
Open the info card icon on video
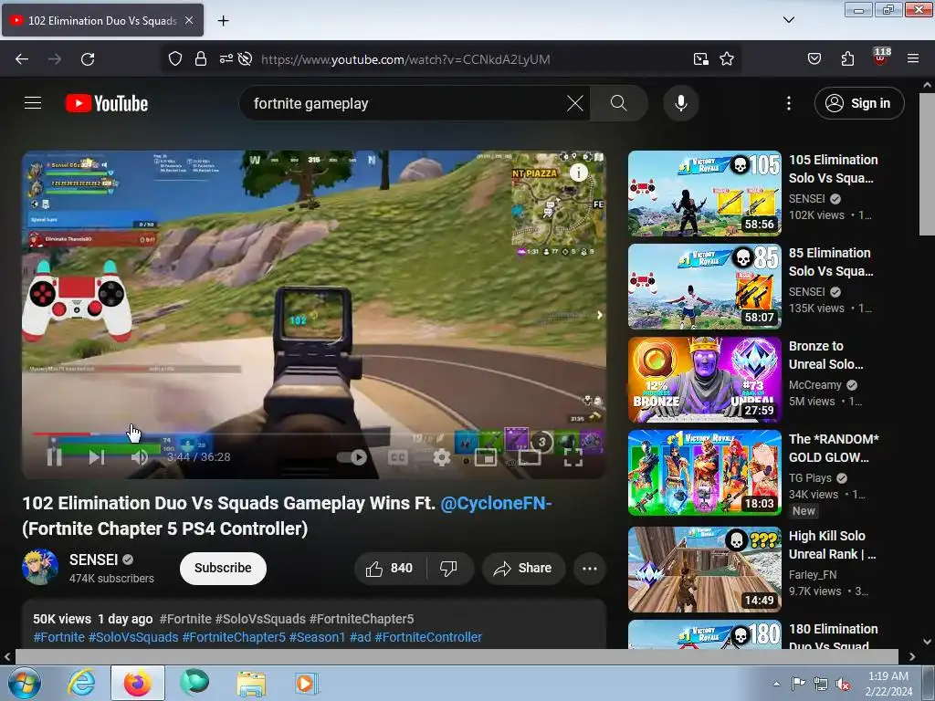coord(578,173)
